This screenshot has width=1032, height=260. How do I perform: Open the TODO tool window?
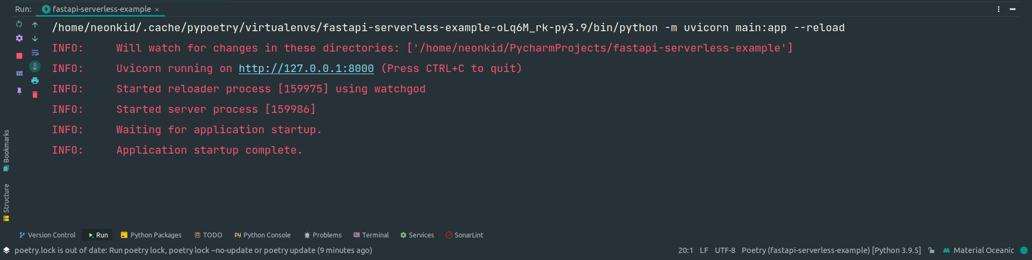(208, 235)
